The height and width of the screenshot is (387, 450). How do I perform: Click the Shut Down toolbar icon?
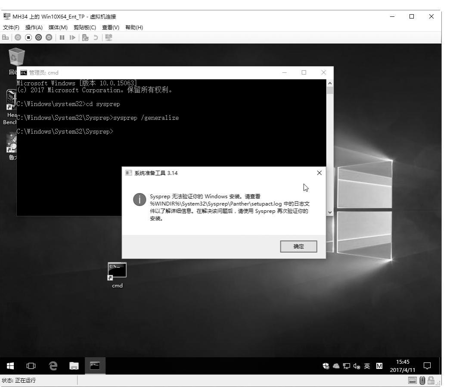38,37
